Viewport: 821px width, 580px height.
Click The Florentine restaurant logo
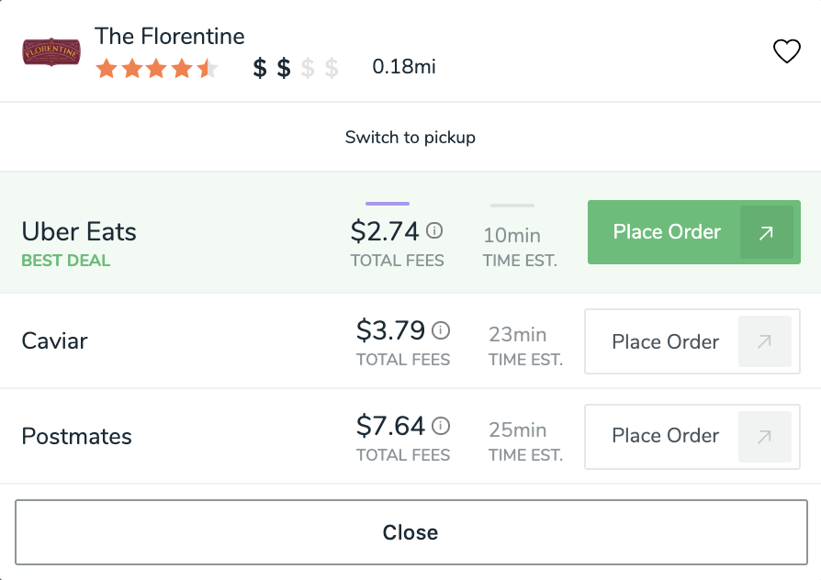(51, 51)
